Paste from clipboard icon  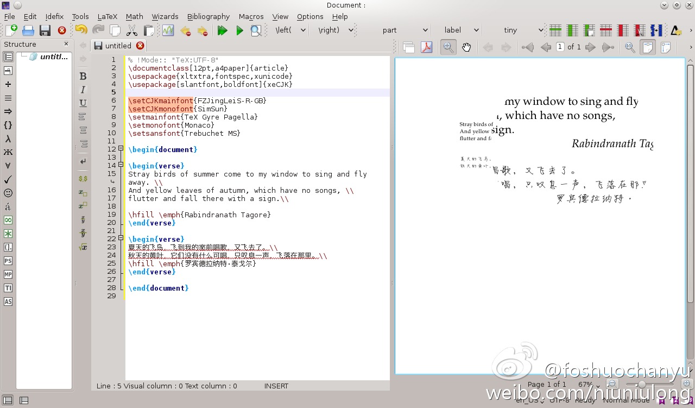tap(149, 30)
